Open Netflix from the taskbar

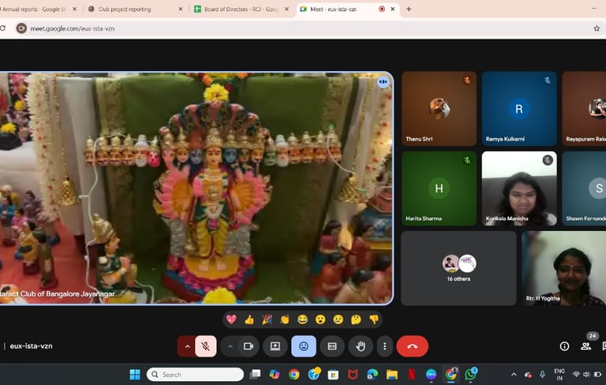pyautogui.click(x=412, y=374)
